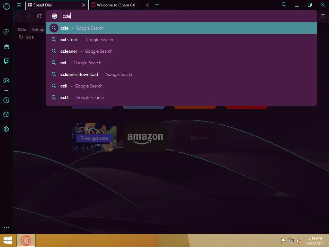
Task: Select the standalone 'ccl' search suggestion
Action: (x=181, y=63)
